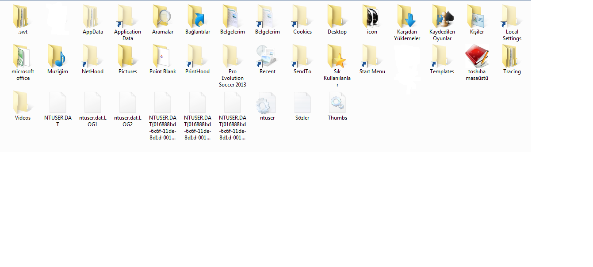Viewport: 593px width, 267px height.
Task: Click the microsoft office folder
Action: click(x=23, y=56)
